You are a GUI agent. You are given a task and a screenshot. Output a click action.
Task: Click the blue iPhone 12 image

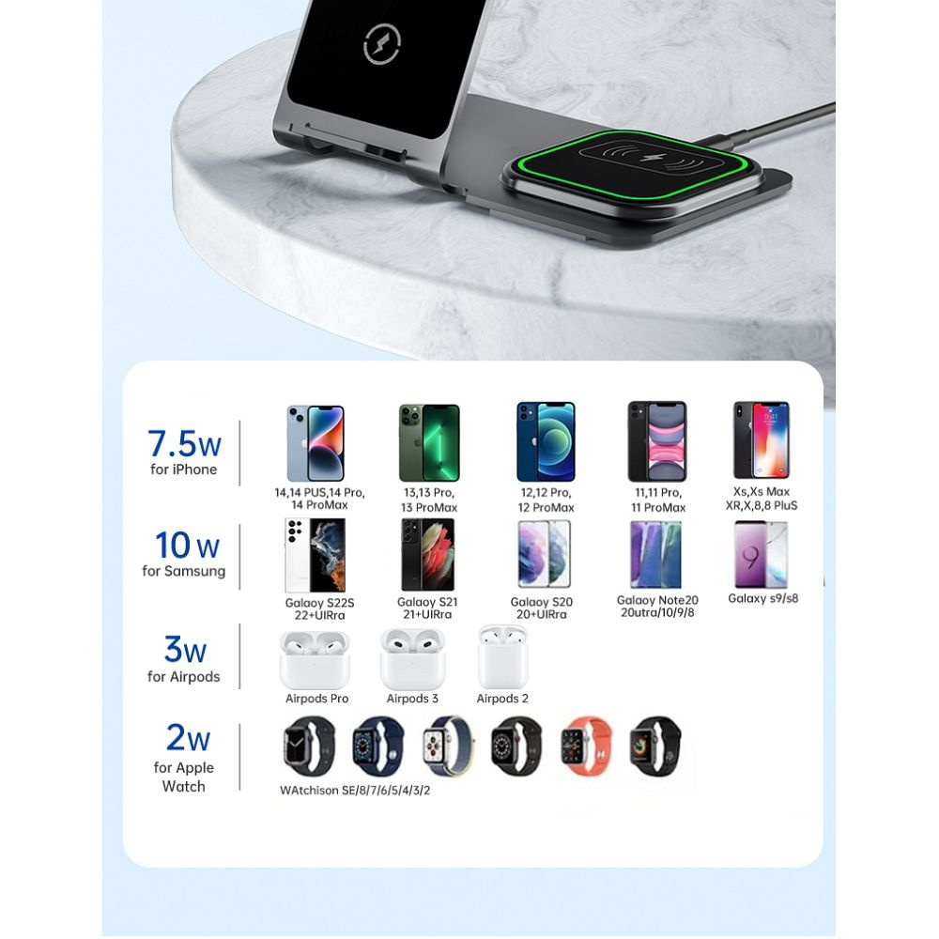pyautogui.click(x=546, y=442)
